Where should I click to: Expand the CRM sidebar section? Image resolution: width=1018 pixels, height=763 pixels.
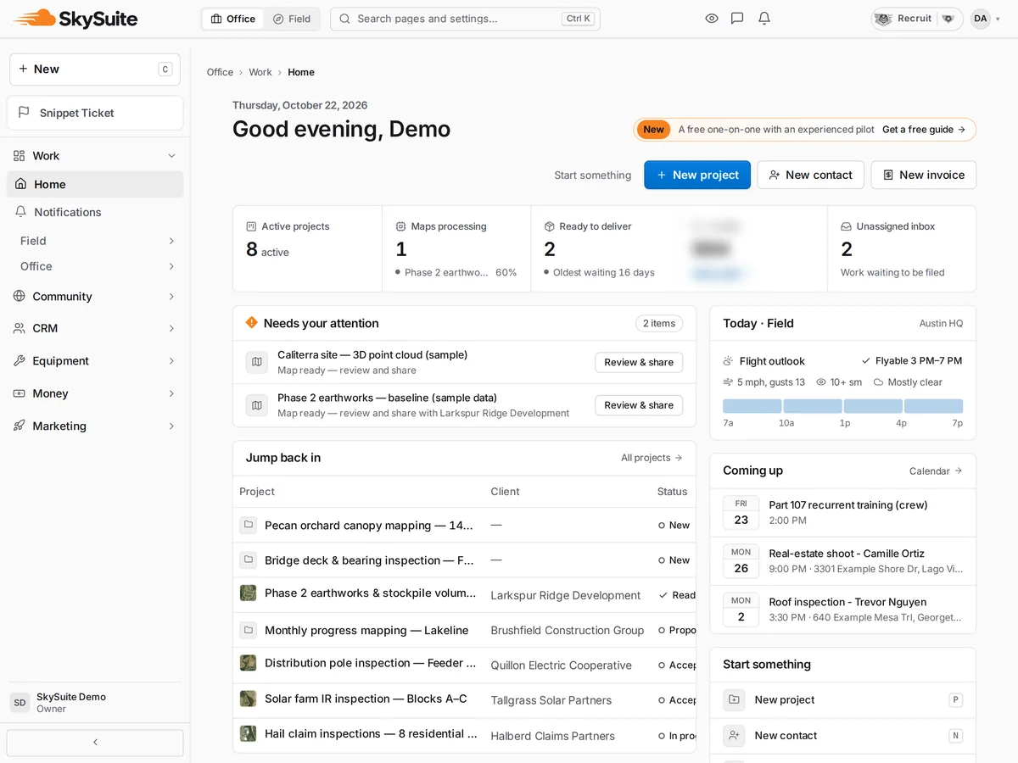coord(95,328)
